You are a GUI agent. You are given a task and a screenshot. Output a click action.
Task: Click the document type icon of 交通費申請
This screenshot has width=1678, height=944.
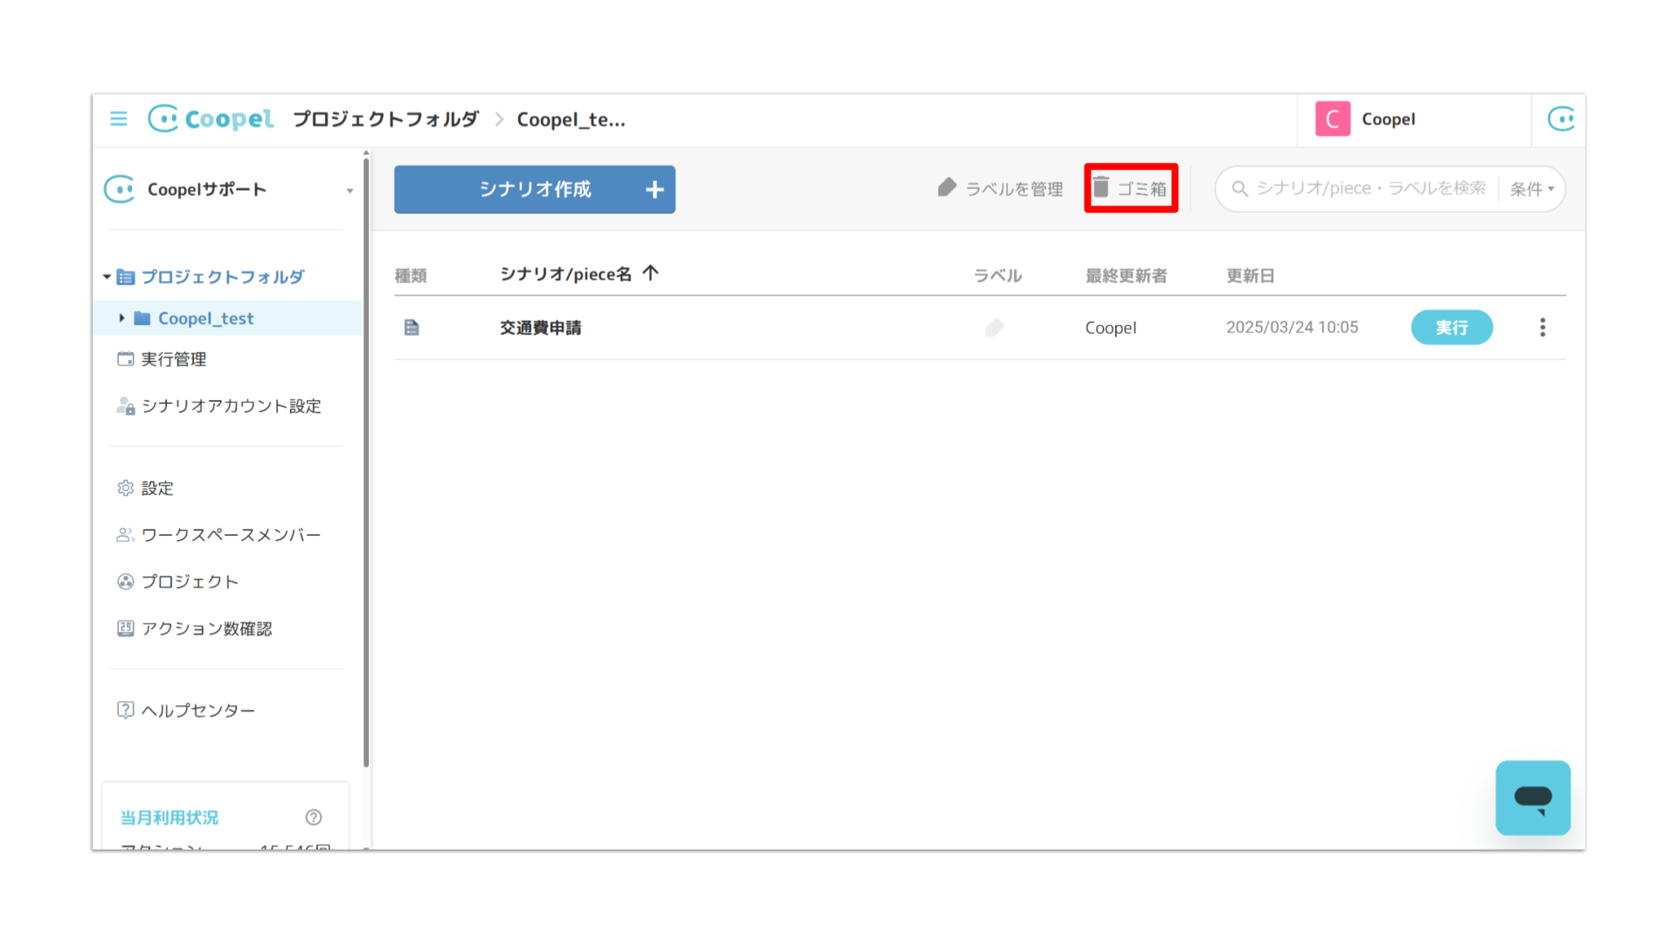coord(412,328)
